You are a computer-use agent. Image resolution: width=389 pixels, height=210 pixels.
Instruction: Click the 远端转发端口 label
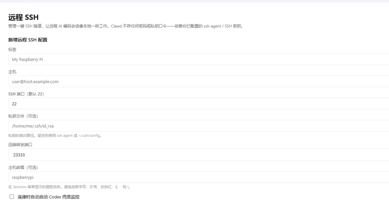(x=20, y=145)
